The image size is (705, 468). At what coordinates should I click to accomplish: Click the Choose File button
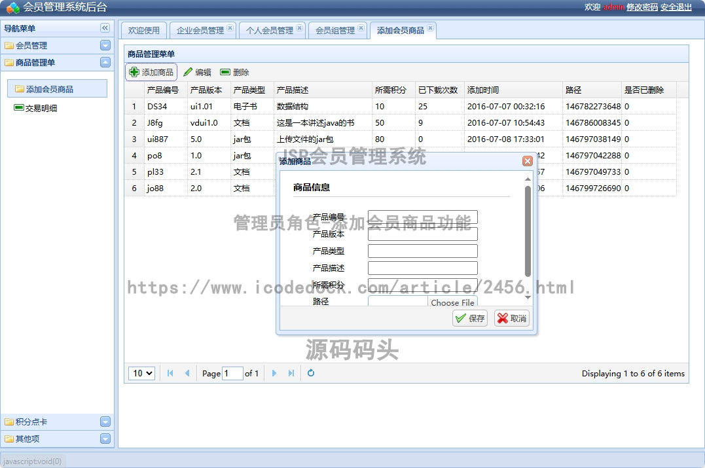[452, 302]
